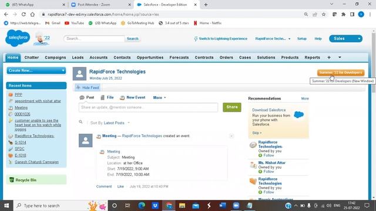Go to browser home icon
The height and width of the screenshot is (211, 376).
point(32,14)
